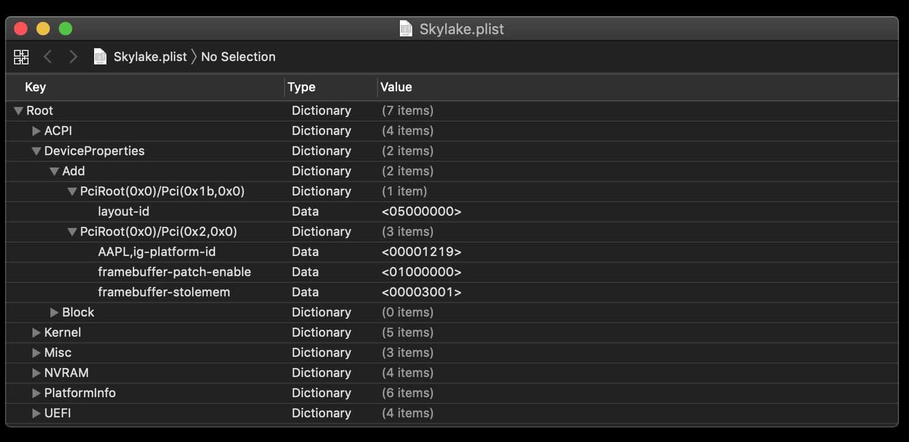Screen dimensions: 909x442
Task: Collapse the Root disclosure triangle
Action: [18, 111]
